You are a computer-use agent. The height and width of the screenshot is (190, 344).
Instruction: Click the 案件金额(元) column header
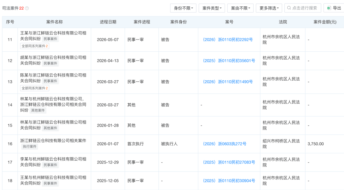coord(325,22)
